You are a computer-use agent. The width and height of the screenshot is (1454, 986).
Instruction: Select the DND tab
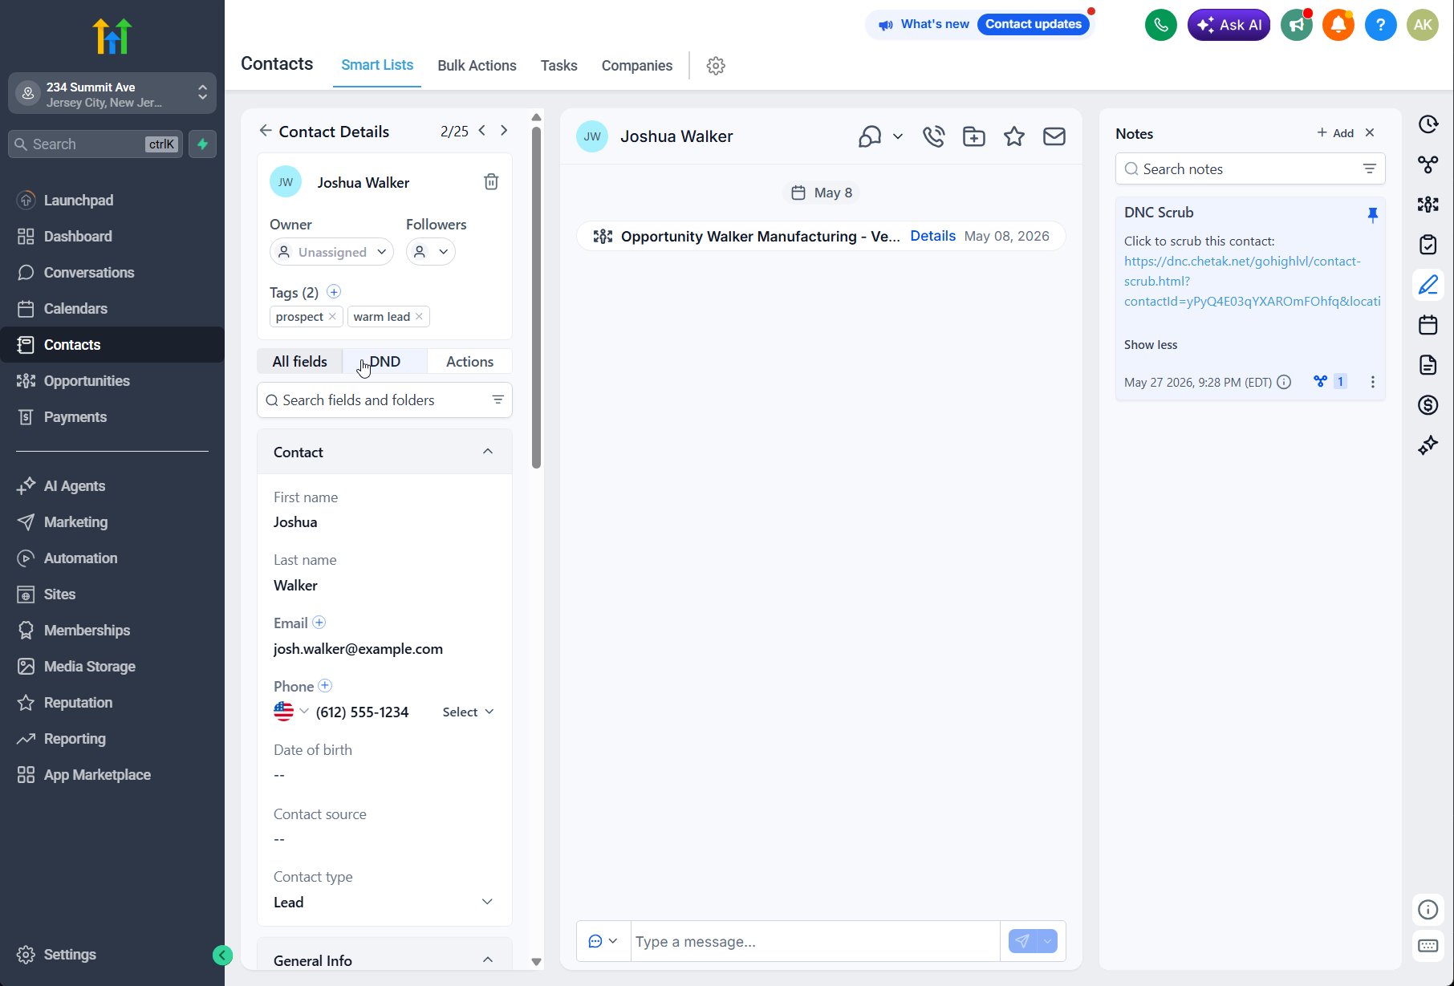384,362
